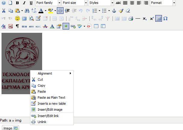Click the insert table toolbar icon

[38, 18]
